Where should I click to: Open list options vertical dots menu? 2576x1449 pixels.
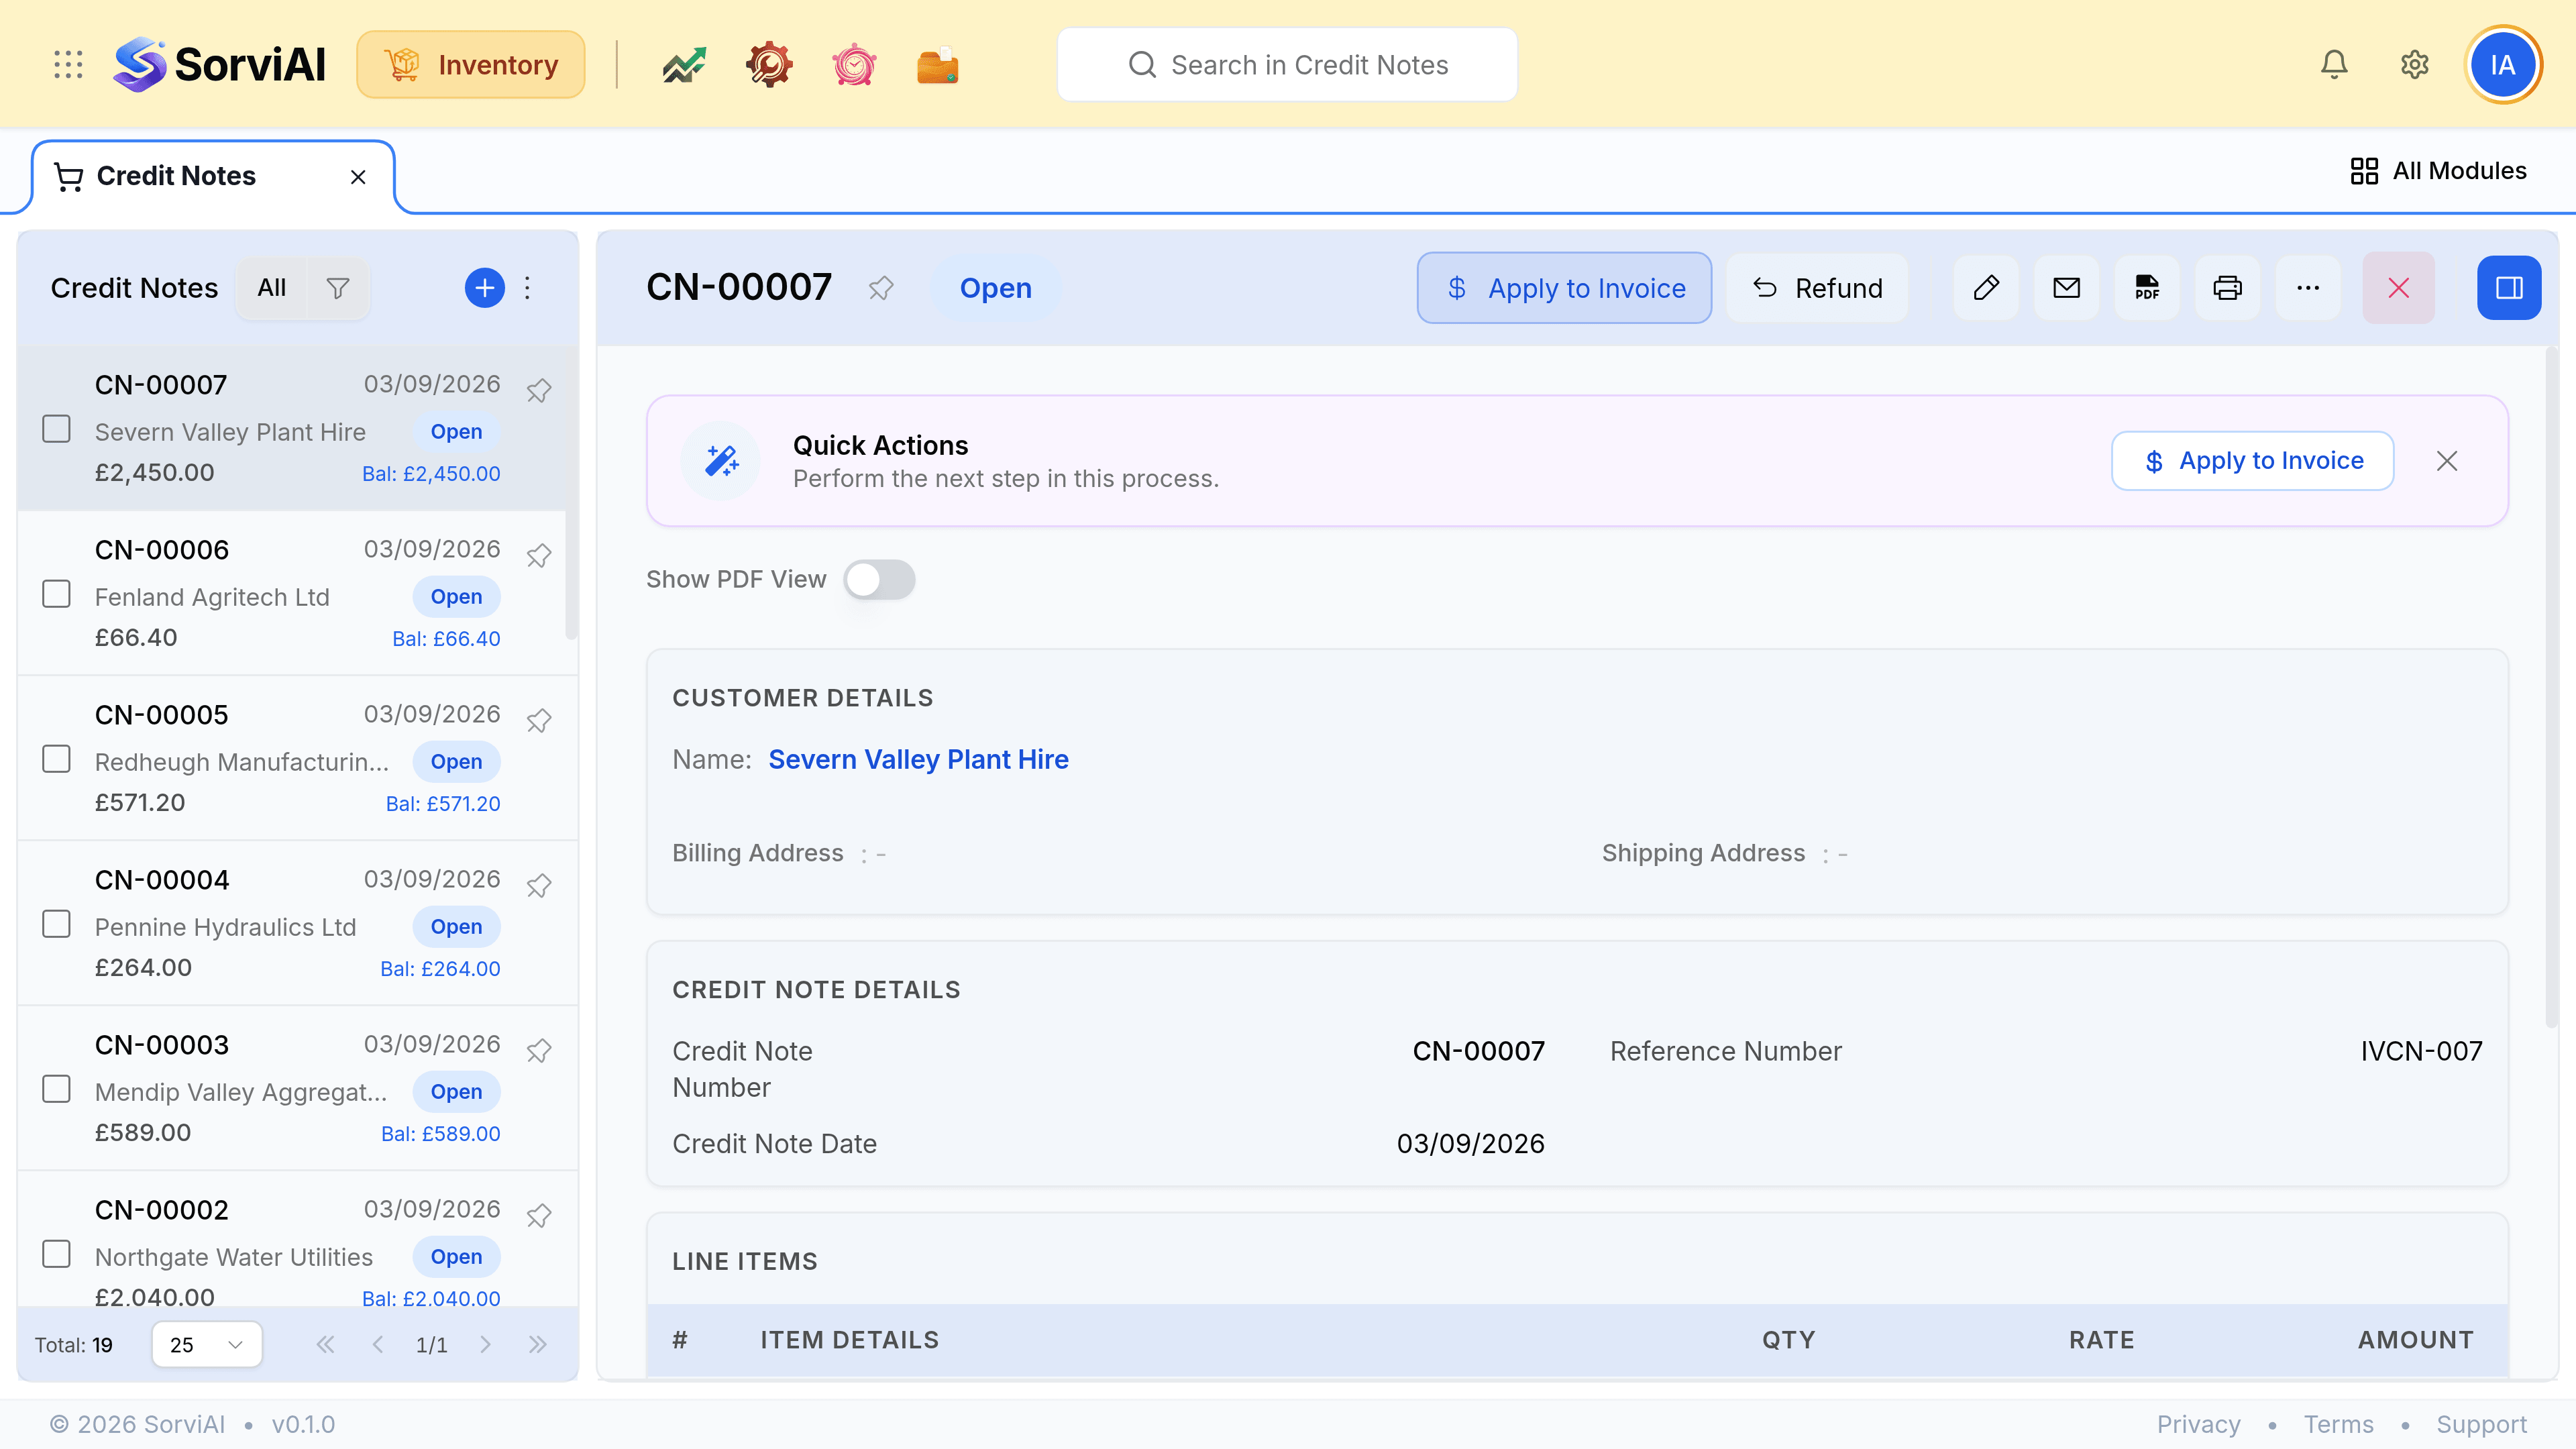pyautogui.click(x=528, y=288)
